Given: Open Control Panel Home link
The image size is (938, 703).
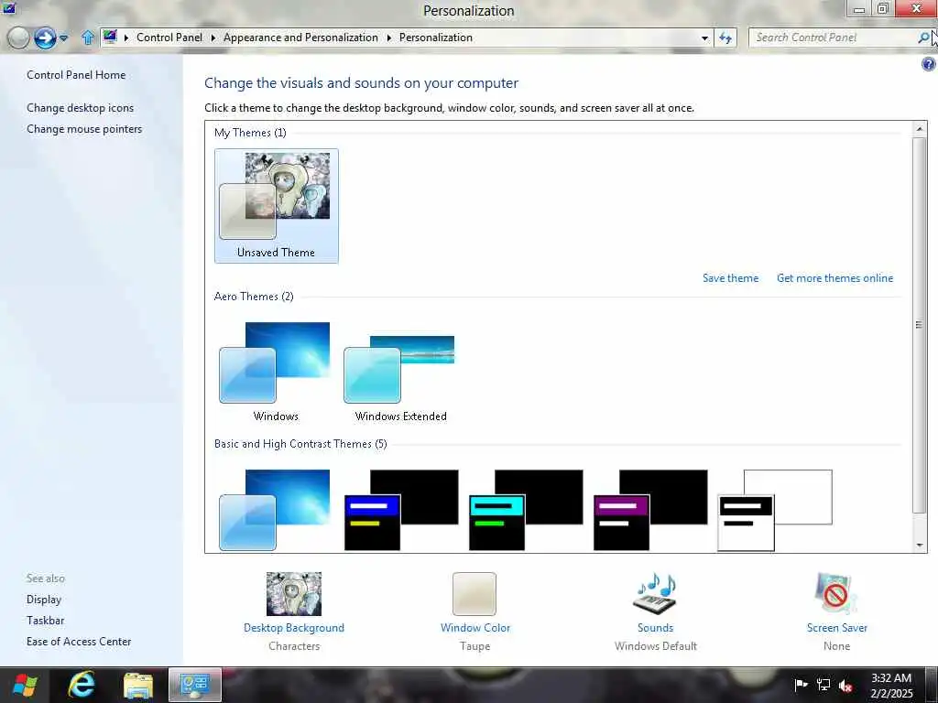Looking at the screenshot, I should [76, 75].
